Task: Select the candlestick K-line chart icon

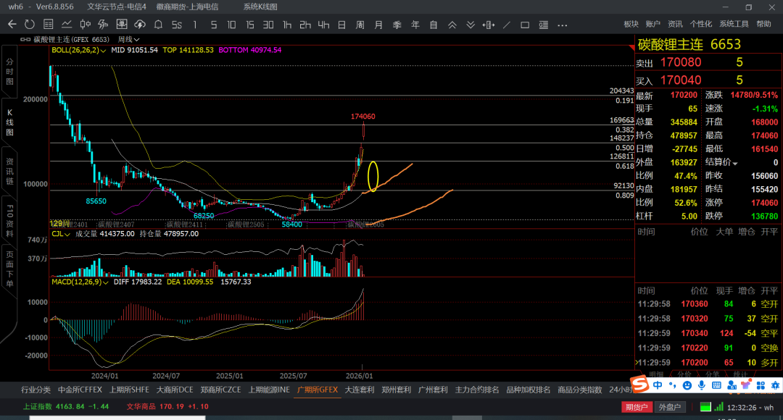Action: [86, 24]
